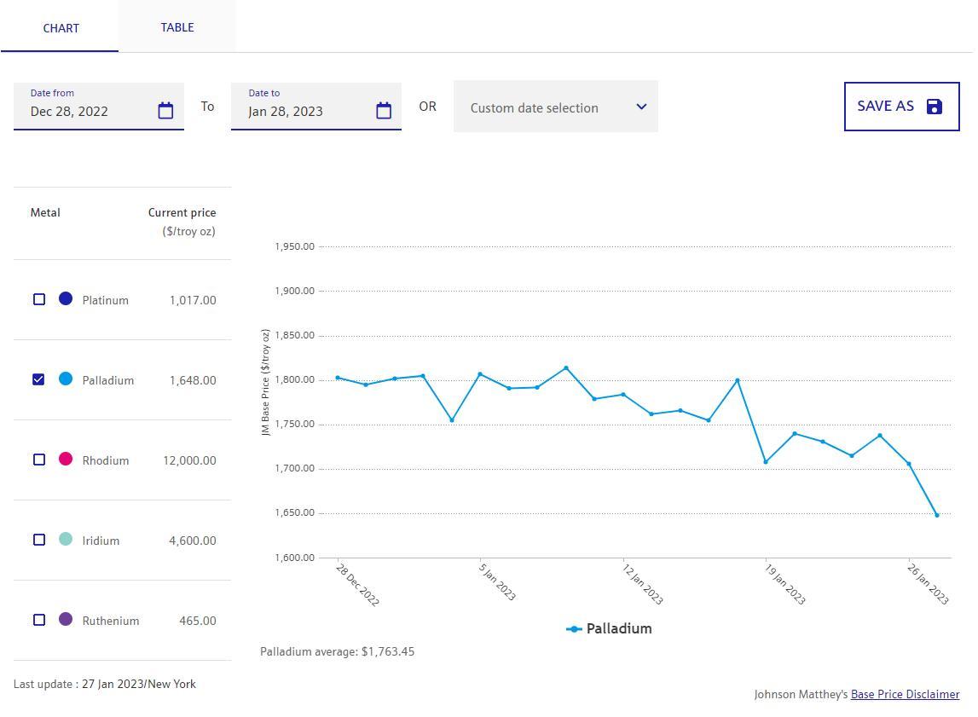978x717 pixels.
Task: Click the floppy disk save icon
Action: click(935, 107)
